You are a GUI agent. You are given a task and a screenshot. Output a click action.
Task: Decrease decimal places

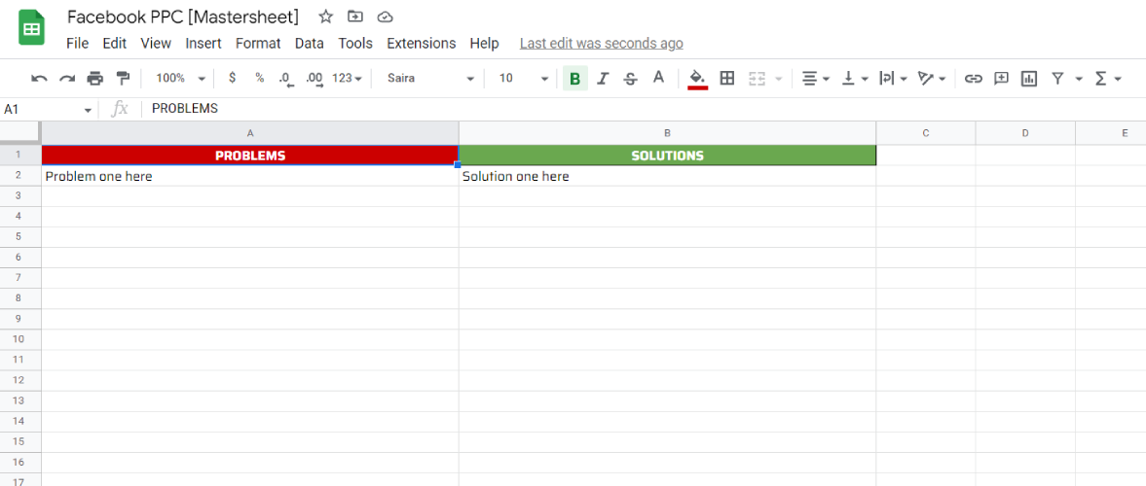pos(286,78)
